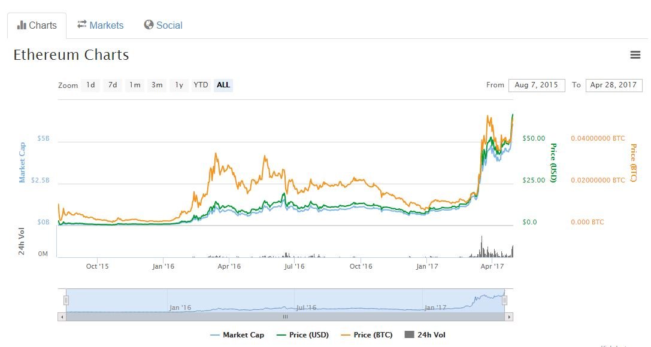
Task: Switch to the Markets tab
Action: point(101,25)
